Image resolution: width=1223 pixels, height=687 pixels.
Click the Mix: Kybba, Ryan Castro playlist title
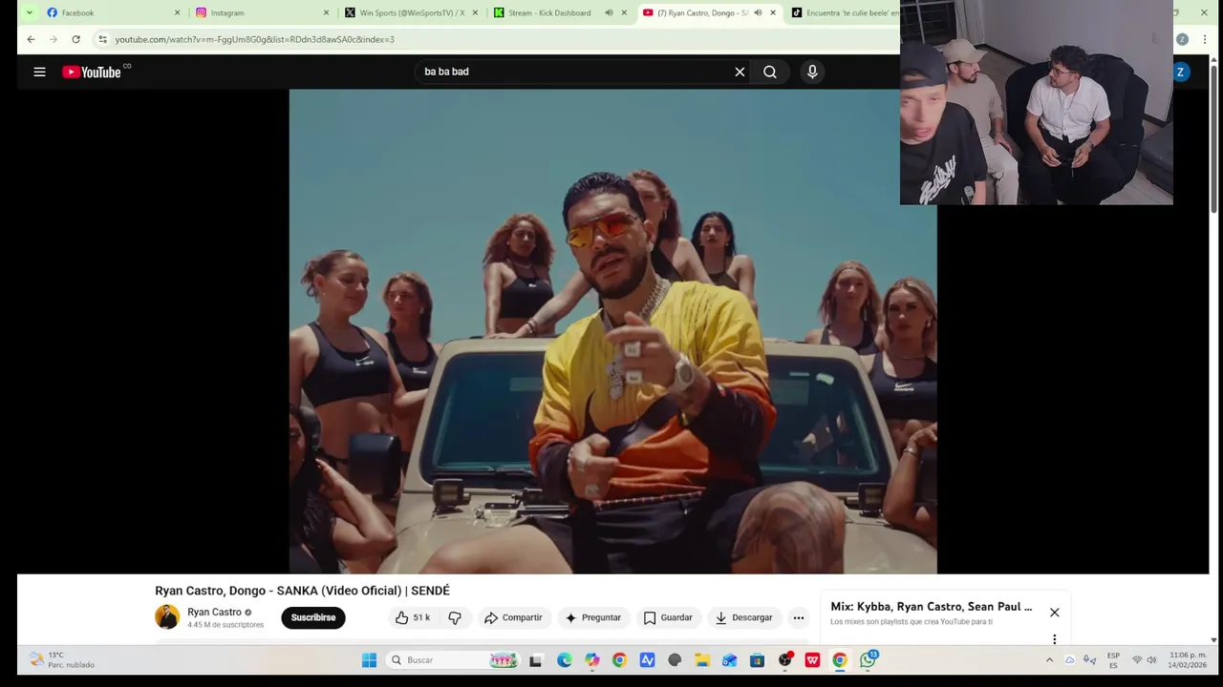932,607
